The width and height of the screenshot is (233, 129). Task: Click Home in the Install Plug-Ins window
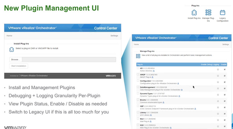pos(9,36)
